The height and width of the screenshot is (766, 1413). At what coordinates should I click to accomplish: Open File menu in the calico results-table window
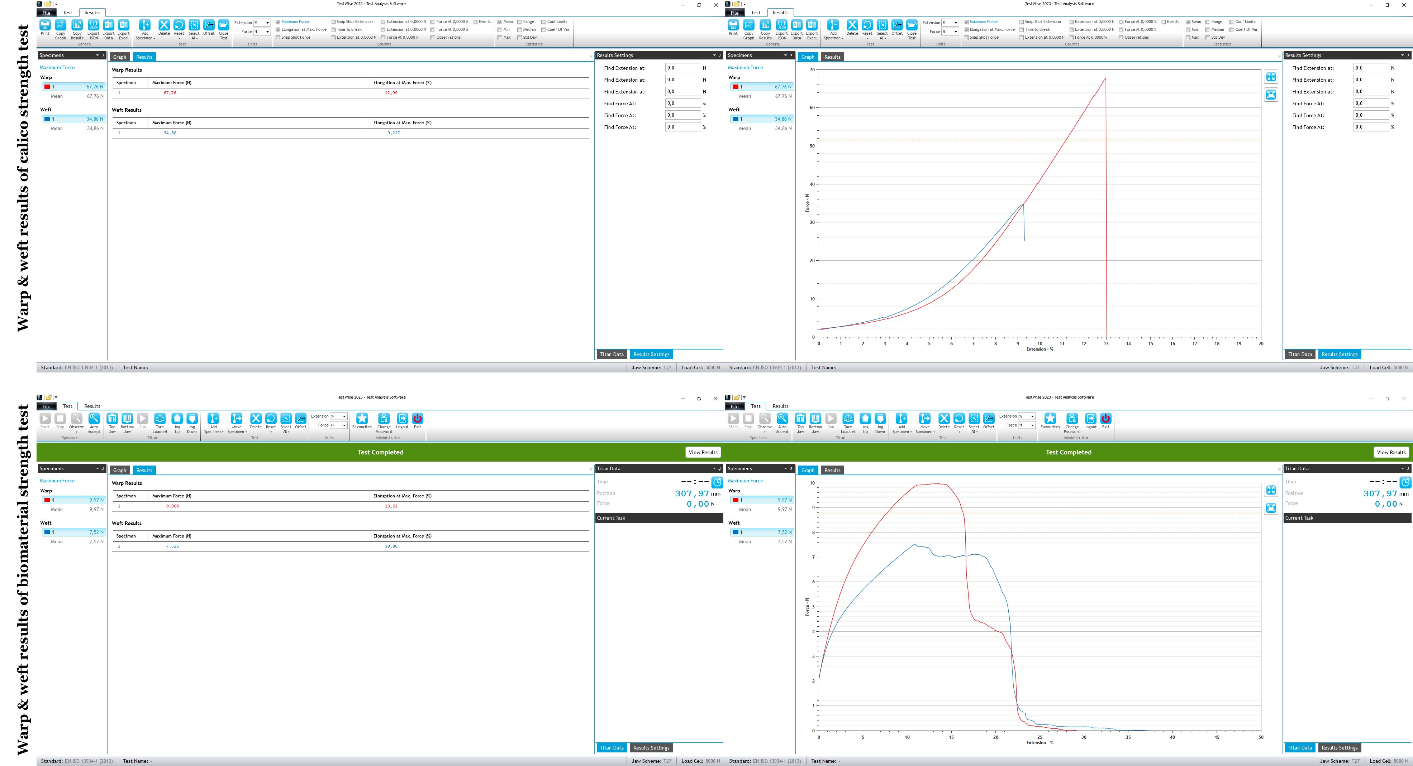click(47, 13)
